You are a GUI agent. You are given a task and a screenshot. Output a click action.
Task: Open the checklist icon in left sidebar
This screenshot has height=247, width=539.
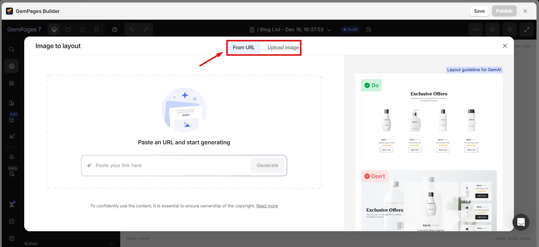(x=12, y=221)
